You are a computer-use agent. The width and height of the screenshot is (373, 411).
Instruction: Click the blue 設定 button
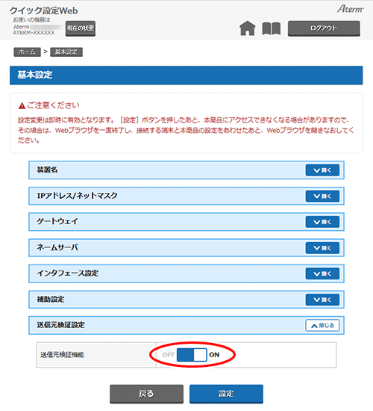(226, 394)
